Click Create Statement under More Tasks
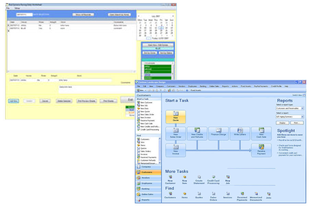 tap(199, 180)
